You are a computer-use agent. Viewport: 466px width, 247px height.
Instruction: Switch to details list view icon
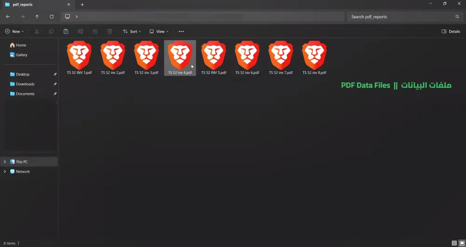point(454,243)
